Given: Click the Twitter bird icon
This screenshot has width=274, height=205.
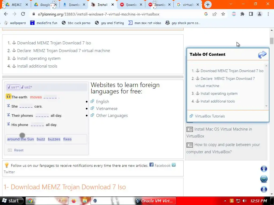Looking at the screenshot, I should (x=174, y=165).
